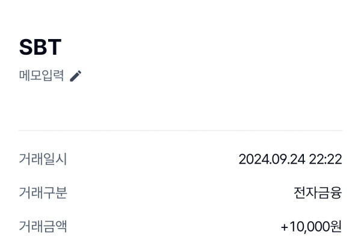
Task: Click the SBT transaction title
Action: [40, 47]
